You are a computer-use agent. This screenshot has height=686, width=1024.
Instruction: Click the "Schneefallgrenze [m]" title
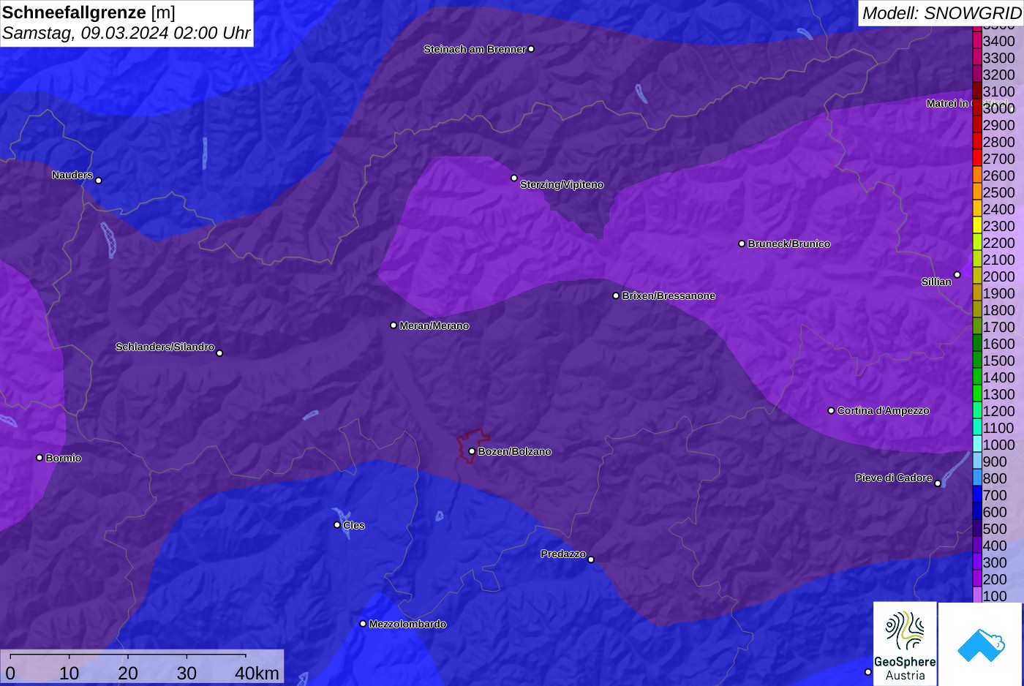click(89, 12)
